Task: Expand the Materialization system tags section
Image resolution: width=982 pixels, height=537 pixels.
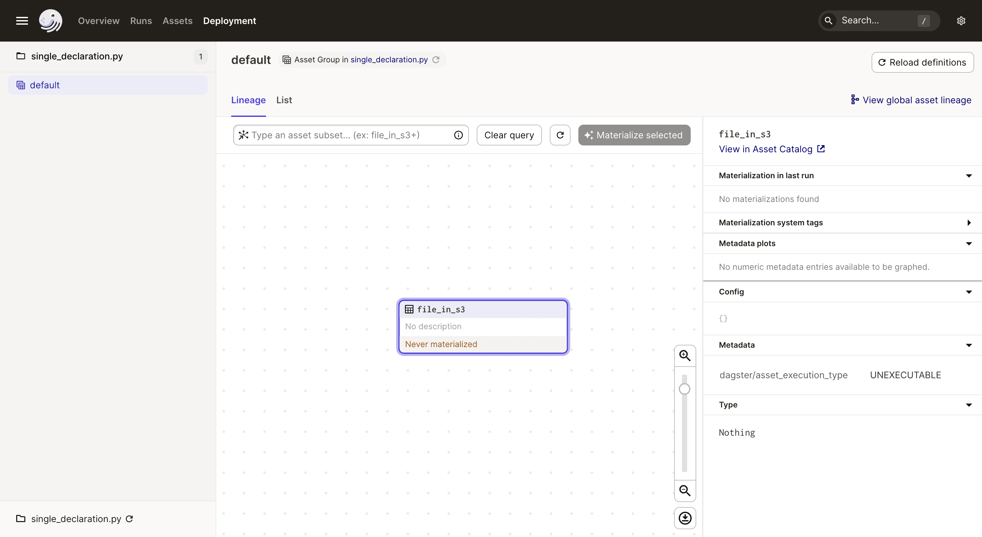Action: [x=969, y=223]
